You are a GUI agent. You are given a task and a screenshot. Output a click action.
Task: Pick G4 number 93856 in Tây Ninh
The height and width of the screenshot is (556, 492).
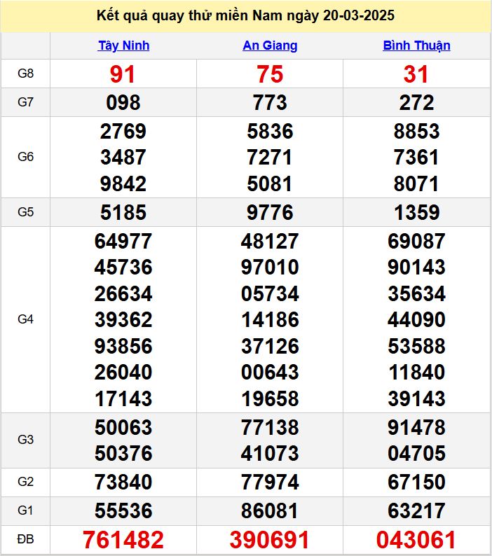point(123,346)
